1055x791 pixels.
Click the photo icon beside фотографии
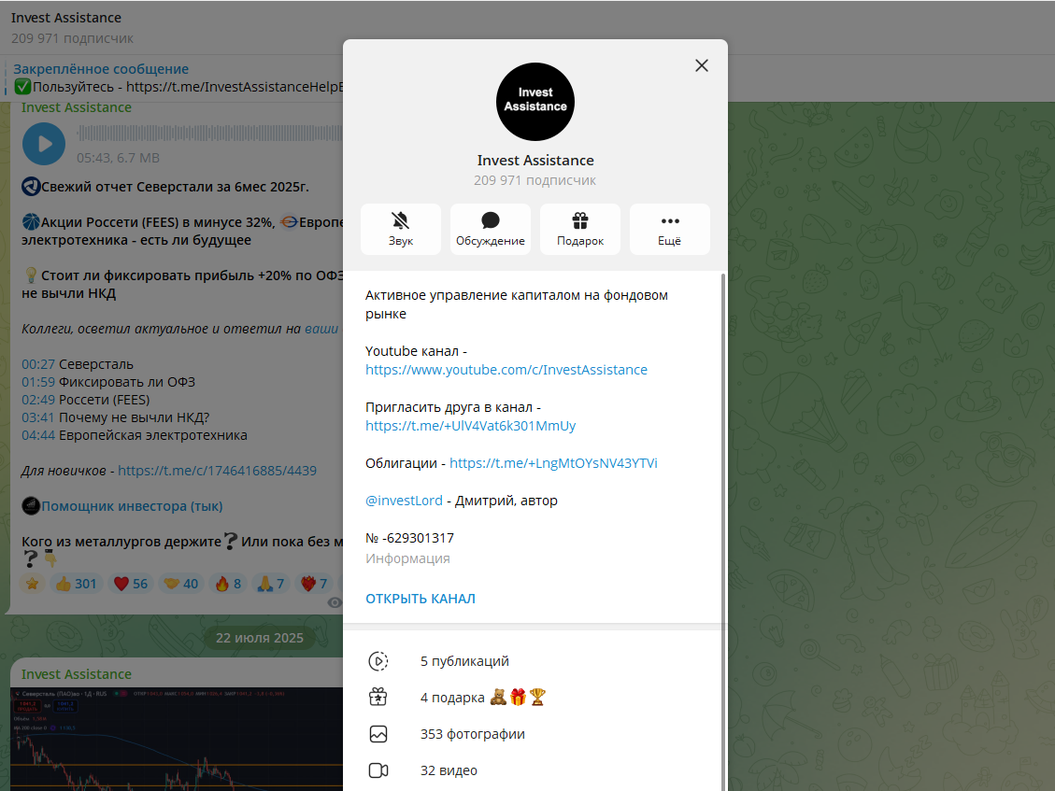click(378, 734)
